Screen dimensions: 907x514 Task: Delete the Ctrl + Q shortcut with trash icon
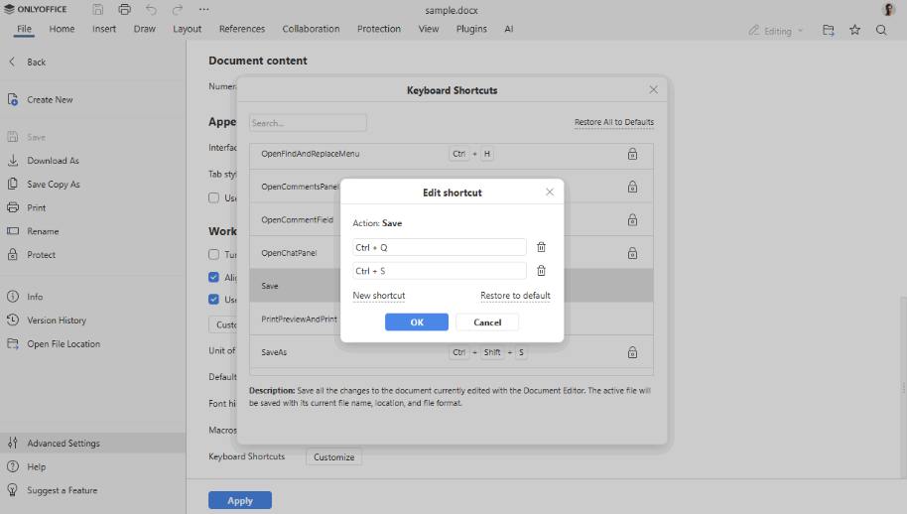coord(542,247)
